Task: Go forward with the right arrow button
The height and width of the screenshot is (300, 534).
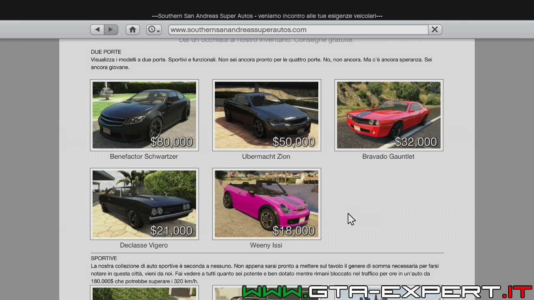Action: coord(111,30)
